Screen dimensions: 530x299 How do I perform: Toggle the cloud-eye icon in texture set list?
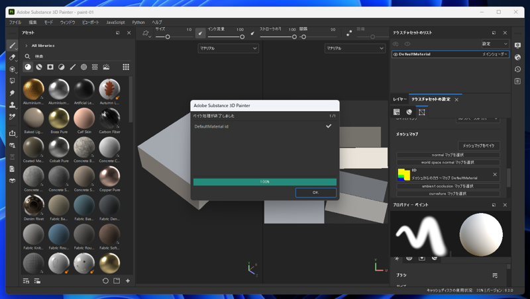pos(396,44)
